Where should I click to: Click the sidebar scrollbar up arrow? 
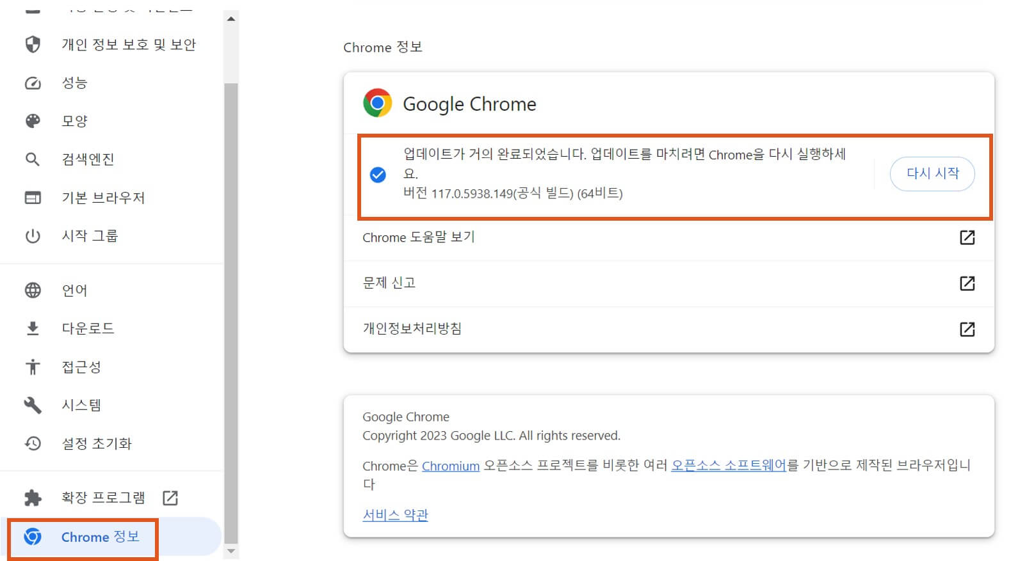[x=231, y=19]
